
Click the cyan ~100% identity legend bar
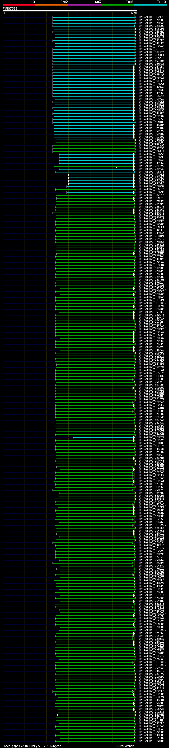pos(150,5)
